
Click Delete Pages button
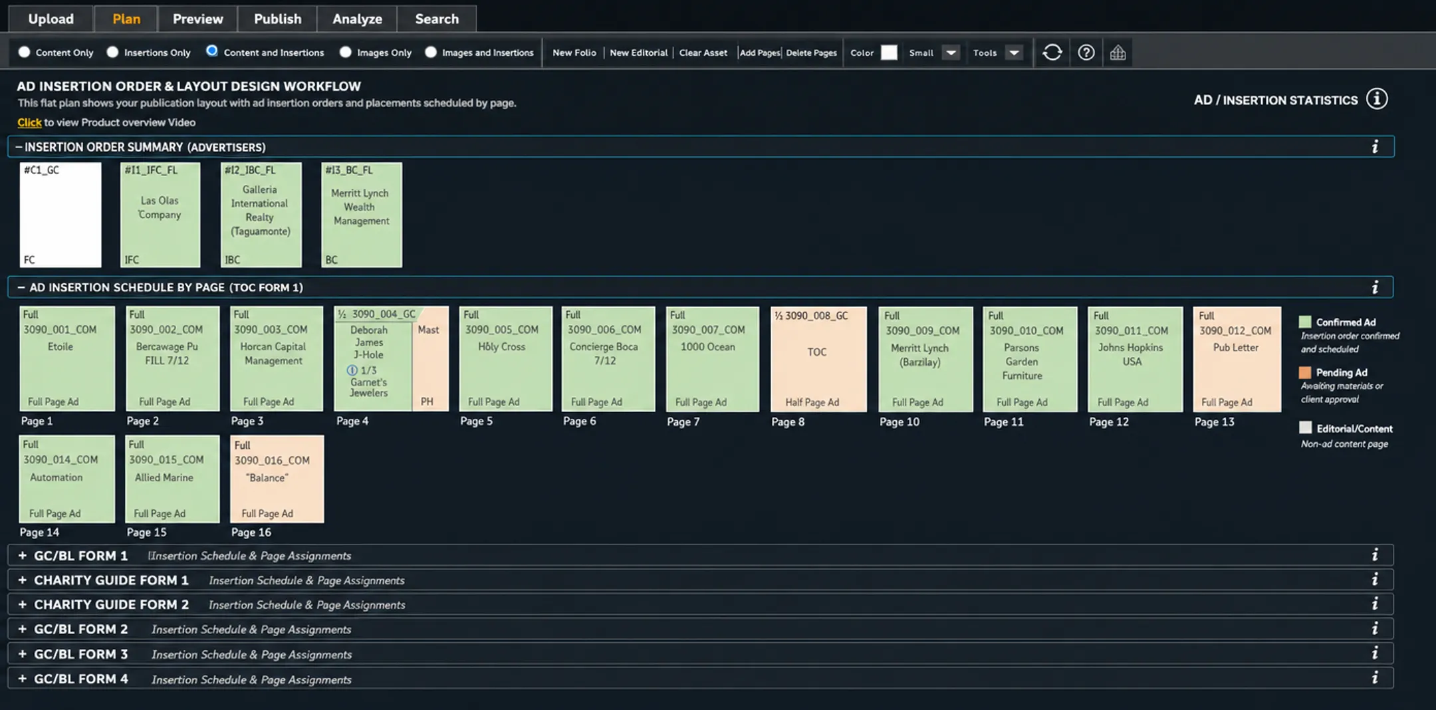(x=811, y=53)
